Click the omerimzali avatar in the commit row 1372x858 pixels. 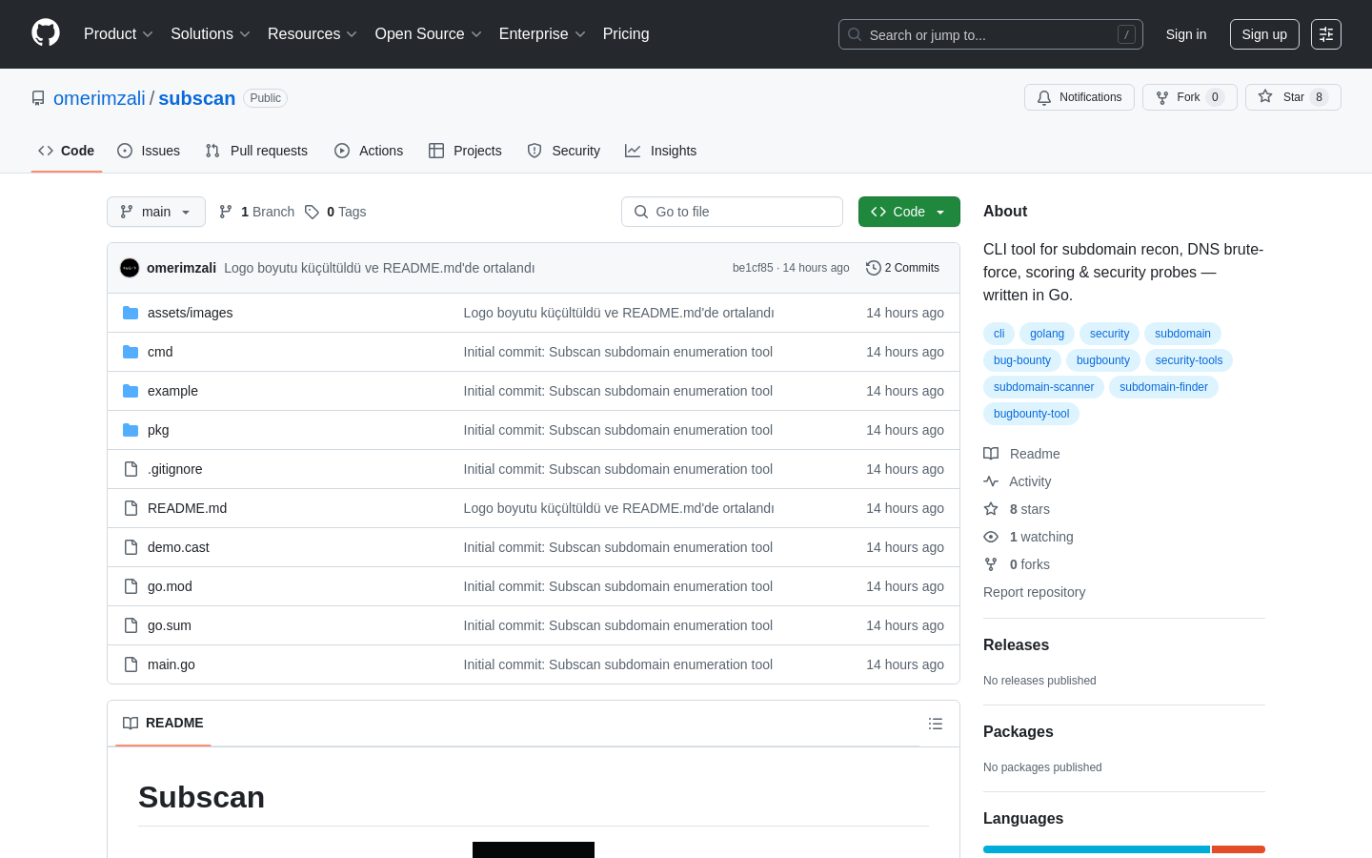pos(130,268)
